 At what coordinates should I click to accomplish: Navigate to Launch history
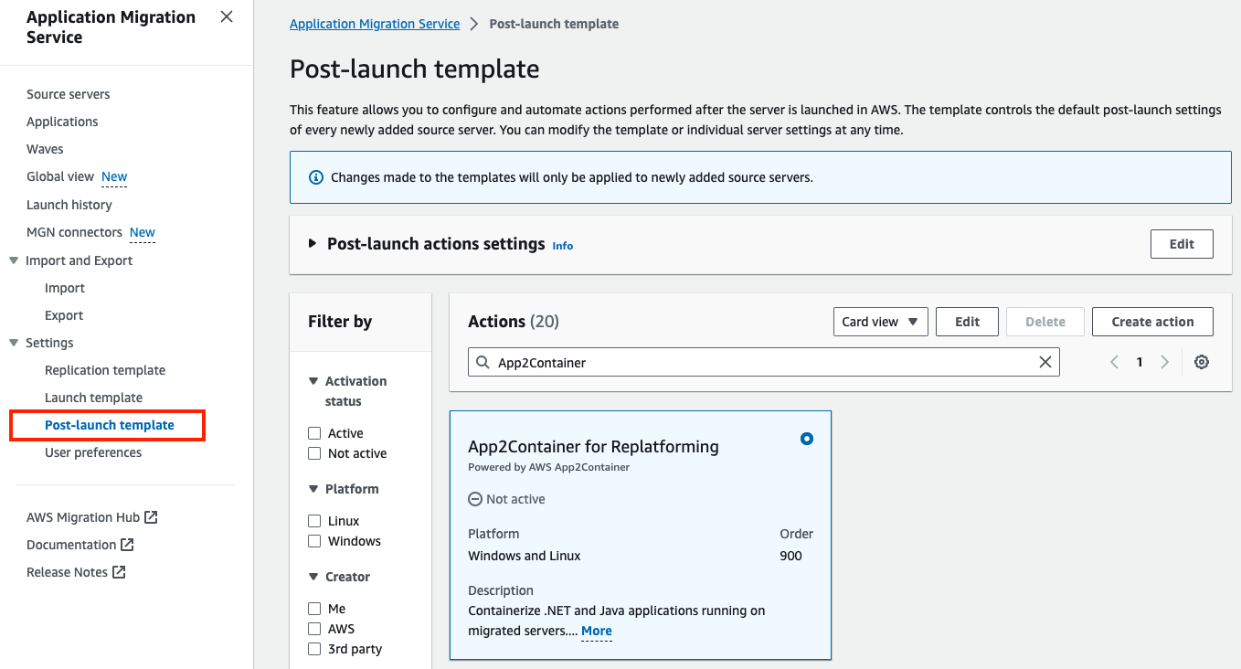tap(69, 205)
